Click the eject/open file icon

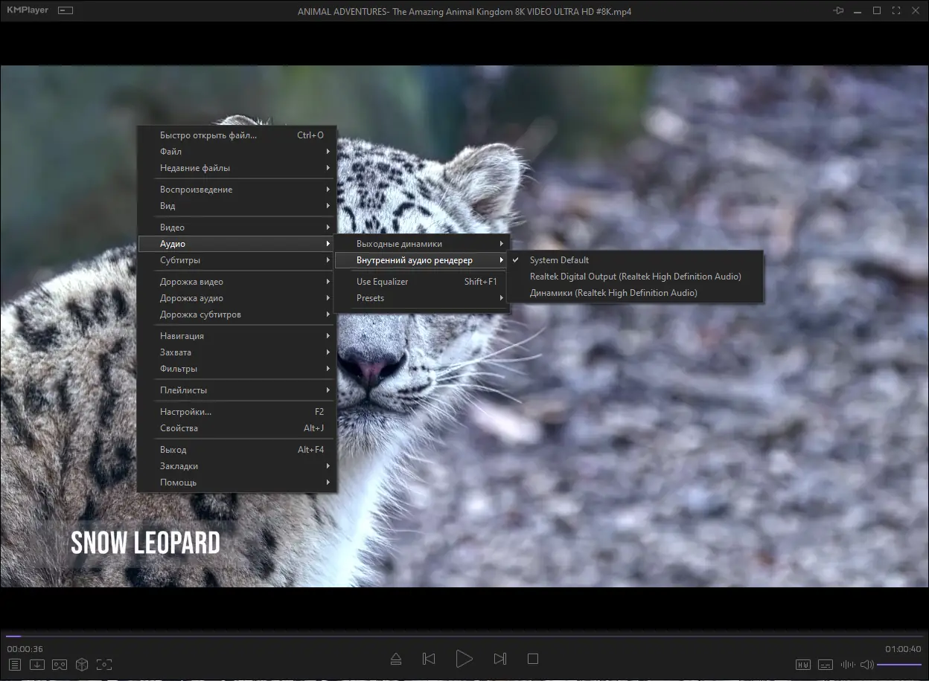[x=396, y=659]
